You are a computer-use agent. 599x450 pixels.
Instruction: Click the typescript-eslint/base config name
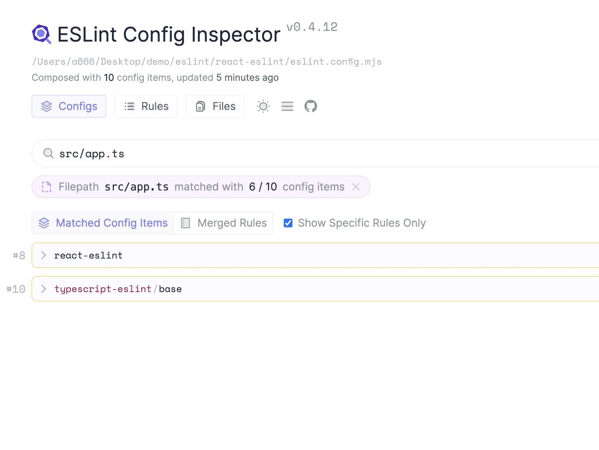[118, 289]
